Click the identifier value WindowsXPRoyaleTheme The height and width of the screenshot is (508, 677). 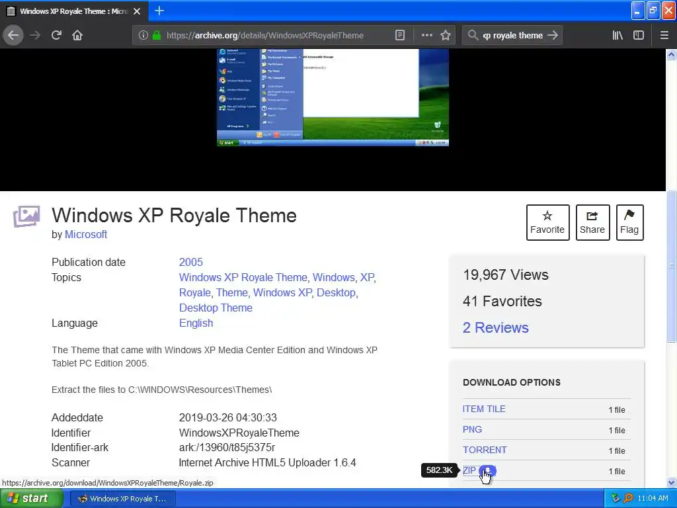pyautogui.click(x=239, y=433)
